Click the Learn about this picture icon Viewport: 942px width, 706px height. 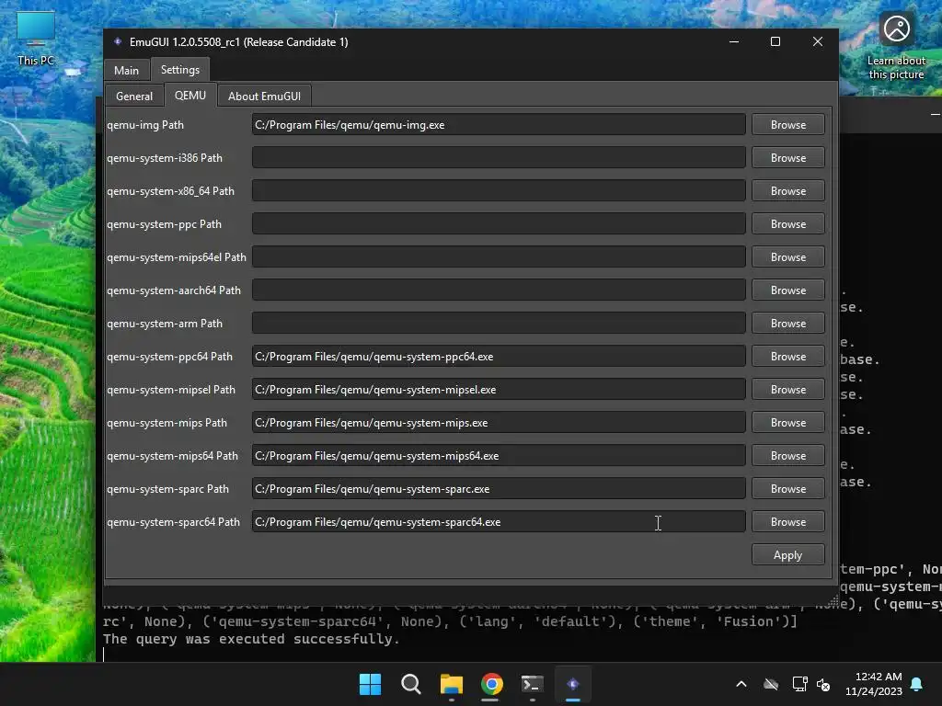896,46
